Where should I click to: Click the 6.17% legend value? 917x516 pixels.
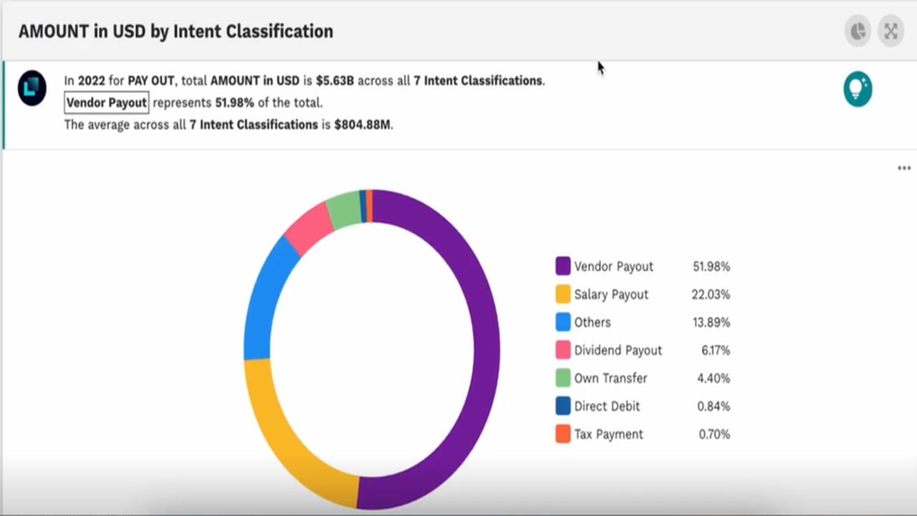pos(716,350)
